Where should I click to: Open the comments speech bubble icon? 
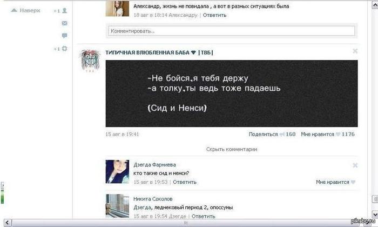point(64,36)
